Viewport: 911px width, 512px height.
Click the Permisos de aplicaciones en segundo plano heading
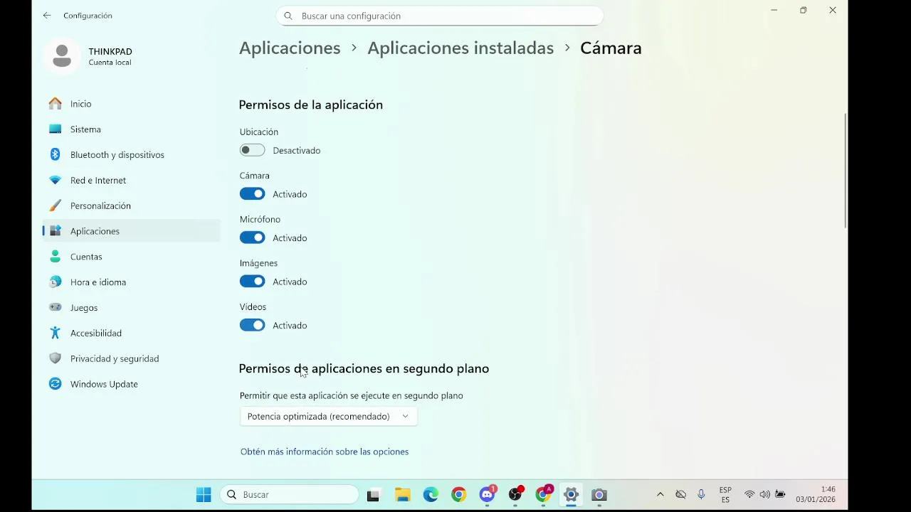pos(364,369)
